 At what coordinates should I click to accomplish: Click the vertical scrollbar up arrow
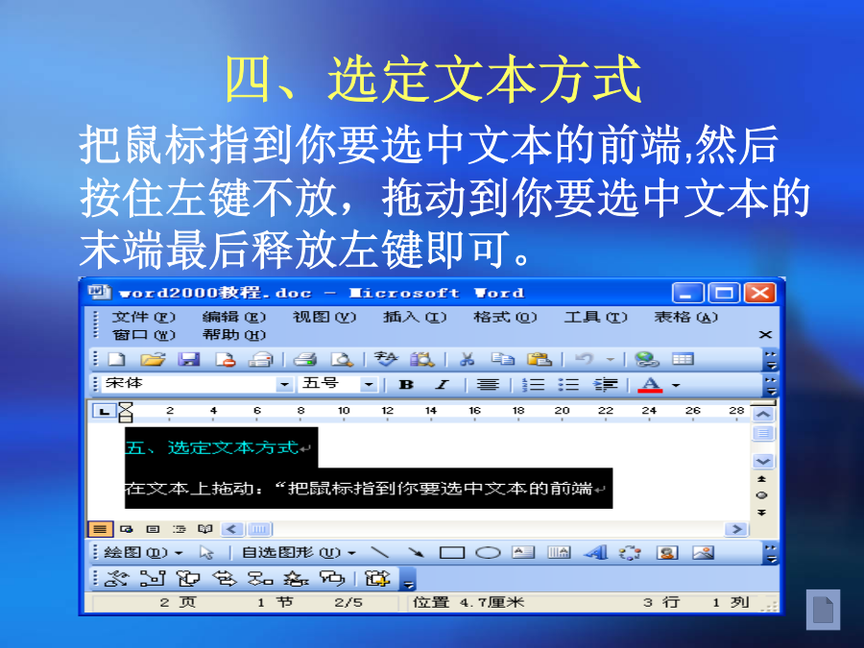(763, 415)
